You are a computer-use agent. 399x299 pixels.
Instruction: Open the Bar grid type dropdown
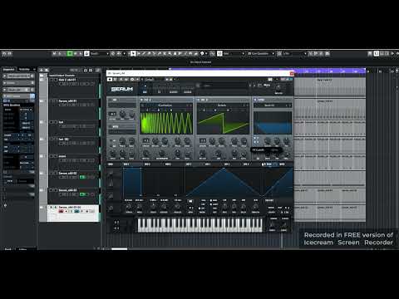coord(234,53)
